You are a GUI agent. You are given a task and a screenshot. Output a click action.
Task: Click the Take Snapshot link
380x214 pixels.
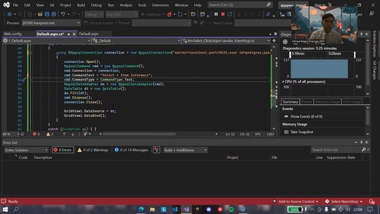tap(302, 132)
